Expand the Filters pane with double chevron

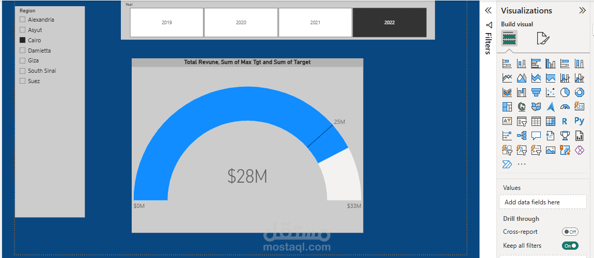pyautogui.click(x=488, y=11)
